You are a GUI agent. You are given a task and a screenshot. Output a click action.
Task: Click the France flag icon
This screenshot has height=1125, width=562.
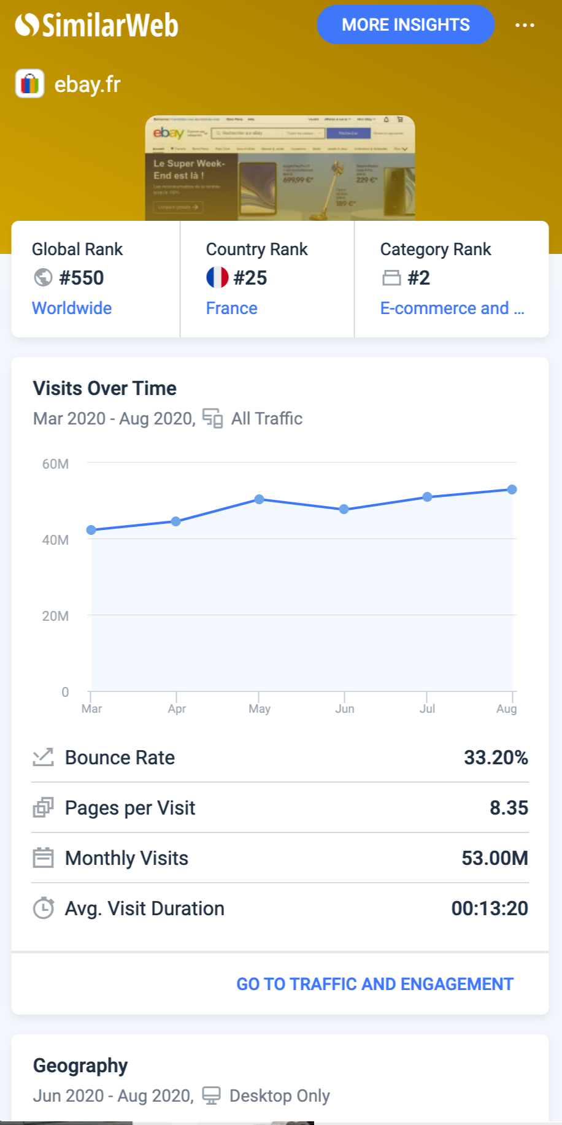coord(217,278)
